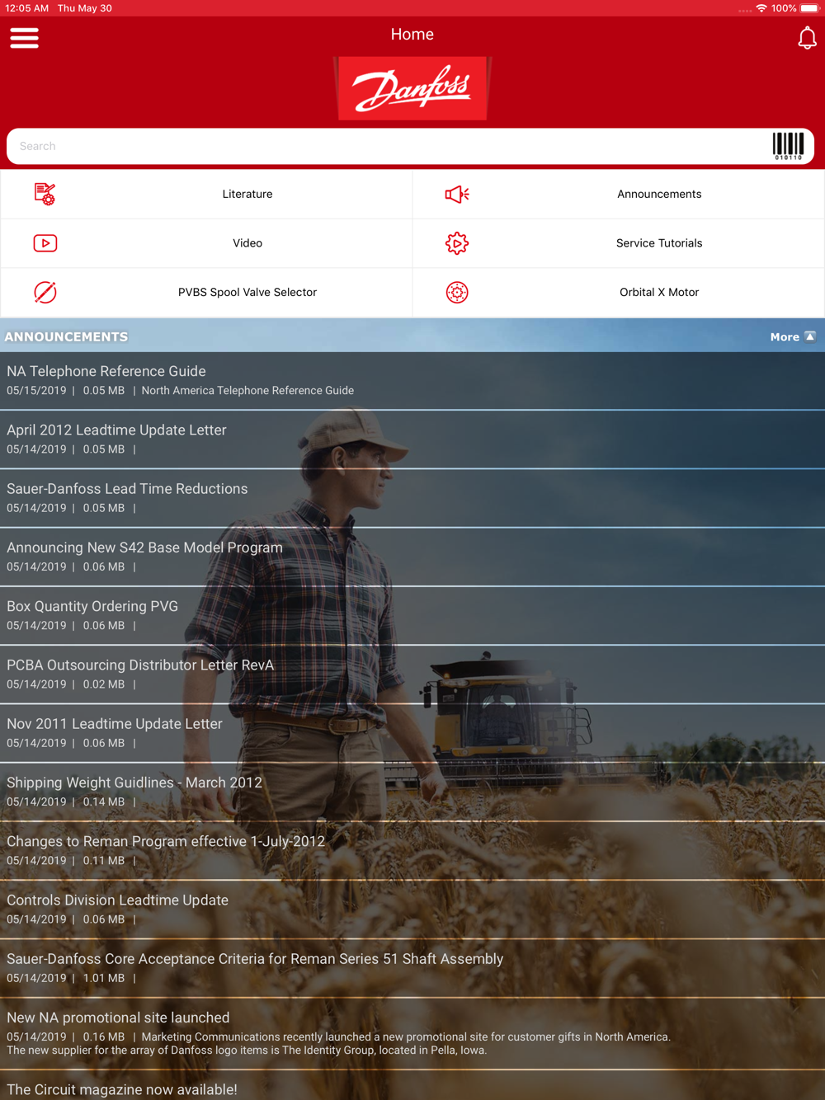Image resolution: width=825 pixels, height=1100 pixels.
Task: Click the PVBS Spool Valve Selector icon
Action: point(45,292)
